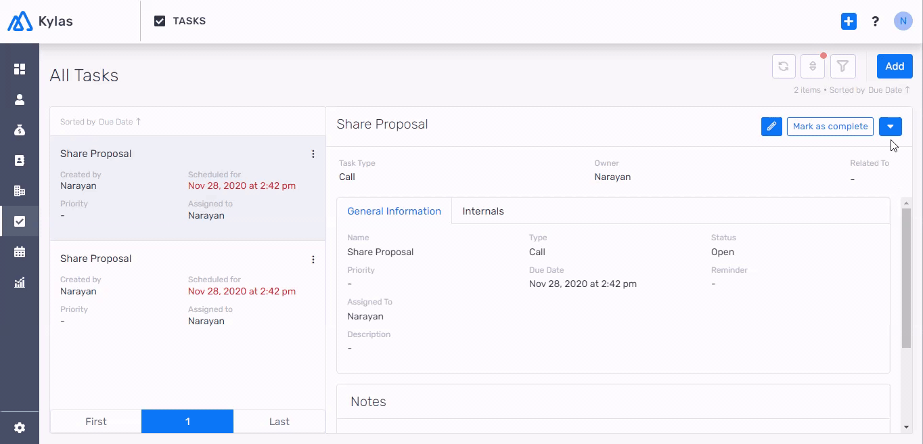Image resolution: width=923 pixels, height=444 pixels.
Task: Open the three-dot menu on second Share Proposal
Action: click(x=313, y=259)
